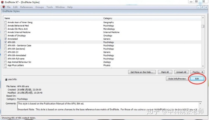Check the Annals Clin Micro Anti checkbox
The height and width of the screenshot is (120, 209).
6,29
